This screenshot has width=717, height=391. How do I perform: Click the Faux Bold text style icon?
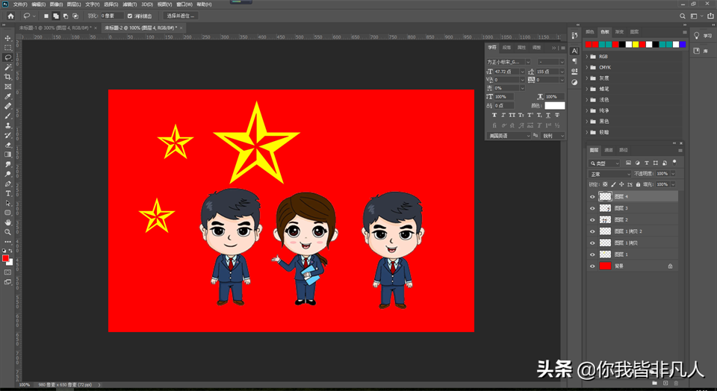tap(494, 115)
